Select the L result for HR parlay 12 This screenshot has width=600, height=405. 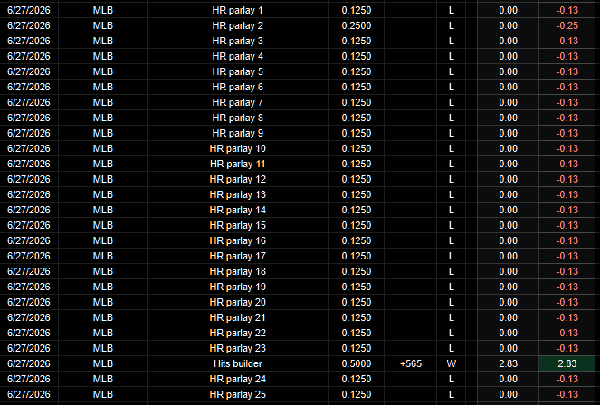(452, 179)
